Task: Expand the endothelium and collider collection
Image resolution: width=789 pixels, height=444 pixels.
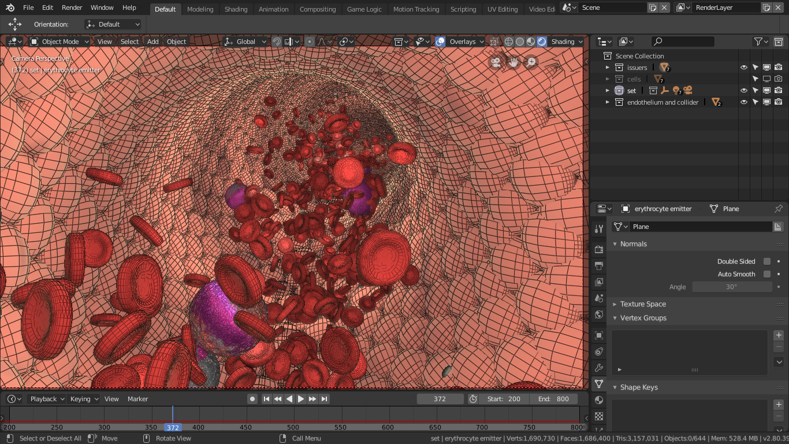Action: [607, 102]
